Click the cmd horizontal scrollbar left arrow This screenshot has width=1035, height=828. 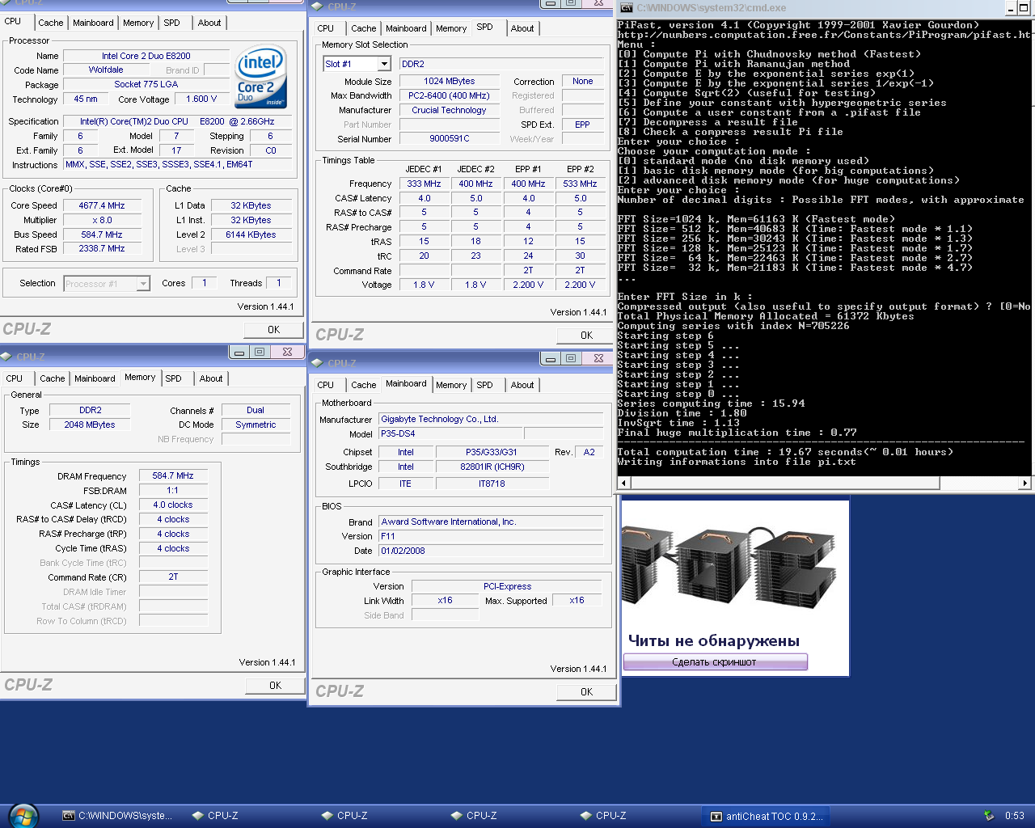[x=623, y=484]
